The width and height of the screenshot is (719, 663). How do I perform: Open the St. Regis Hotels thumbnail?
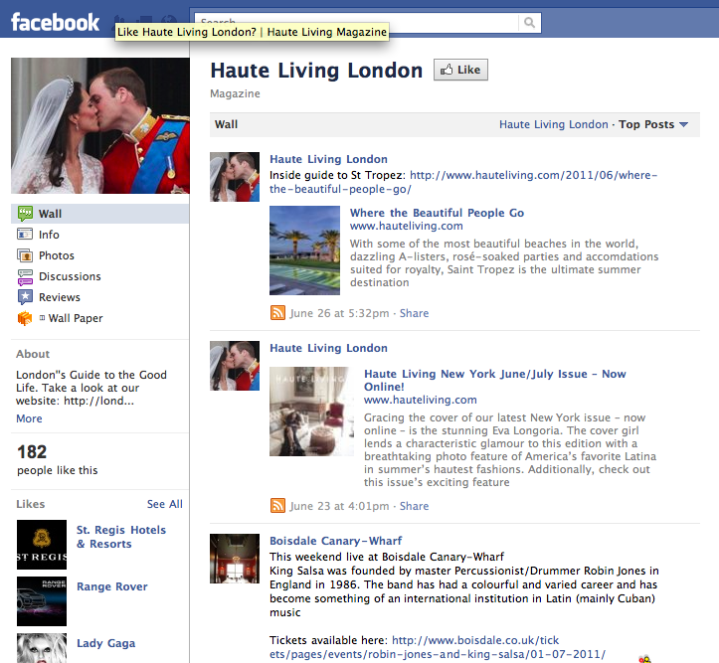pyautogui.click(x=42, y=544)
